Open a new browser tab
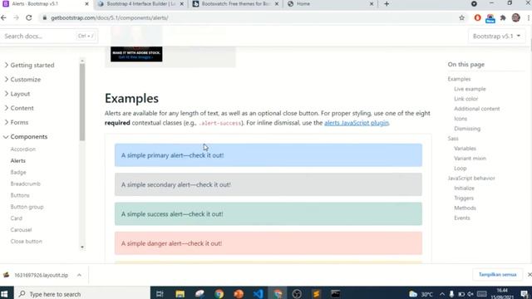 (x=387, y=3)
